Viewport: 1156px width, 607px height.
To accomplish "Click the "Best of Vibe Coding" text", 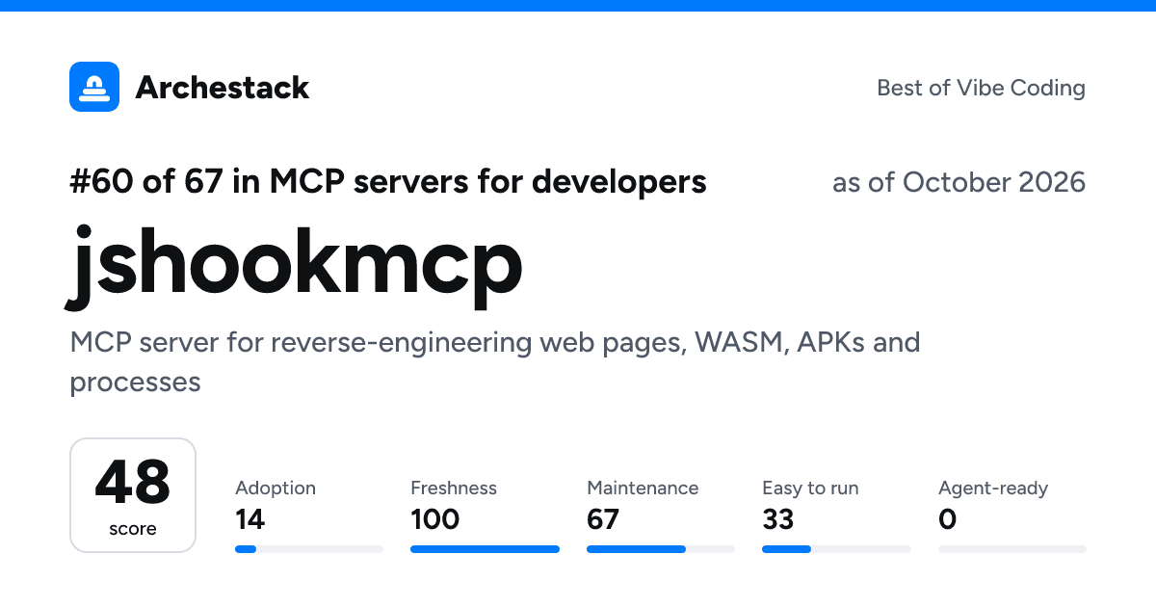I will [x=981, y=88].
